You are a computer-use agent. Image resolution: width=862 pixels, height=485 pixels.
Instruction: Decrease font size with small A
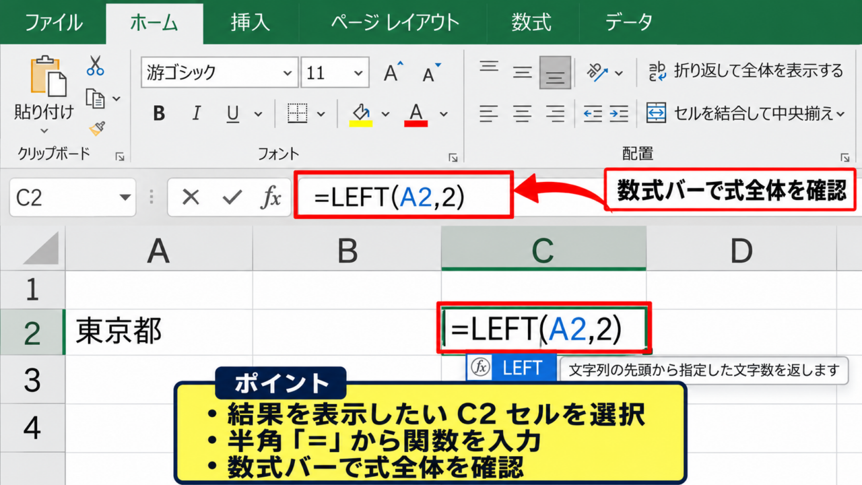[x=431, y=72]
